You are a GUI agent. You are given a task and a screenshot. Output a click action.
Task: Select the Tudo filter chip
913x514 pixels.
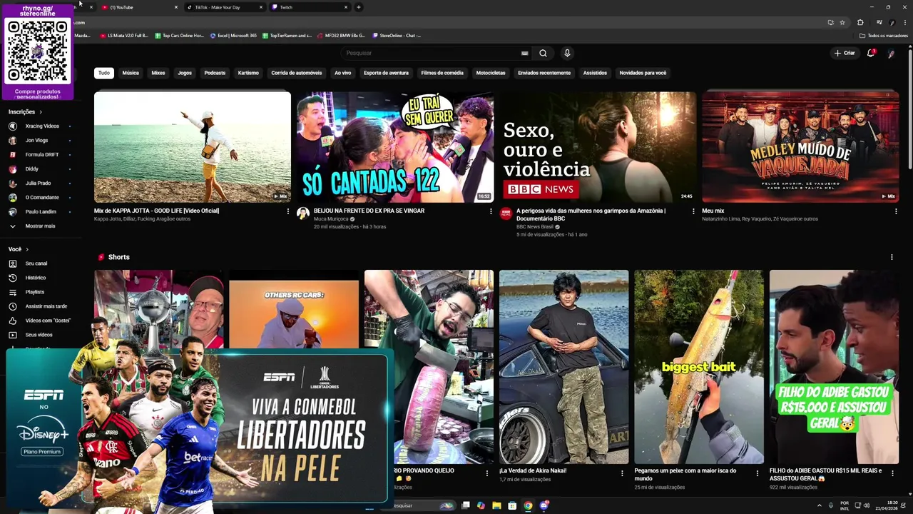104,73
